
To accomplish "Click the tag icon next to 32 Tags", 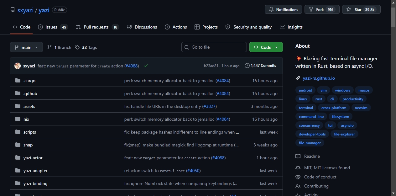I will click(77, 47).
